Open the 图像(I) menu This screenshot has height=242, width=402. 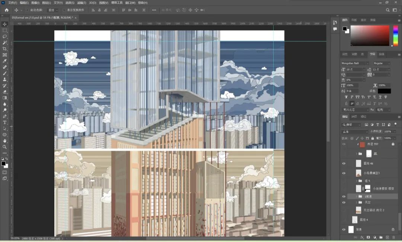(35, 3)
